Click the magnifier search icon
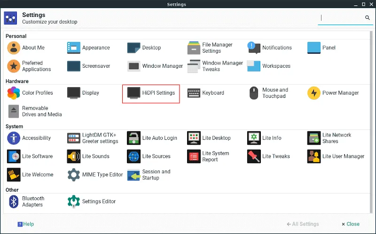The width and height of the screenshot is (376, 234). point(368,18)
